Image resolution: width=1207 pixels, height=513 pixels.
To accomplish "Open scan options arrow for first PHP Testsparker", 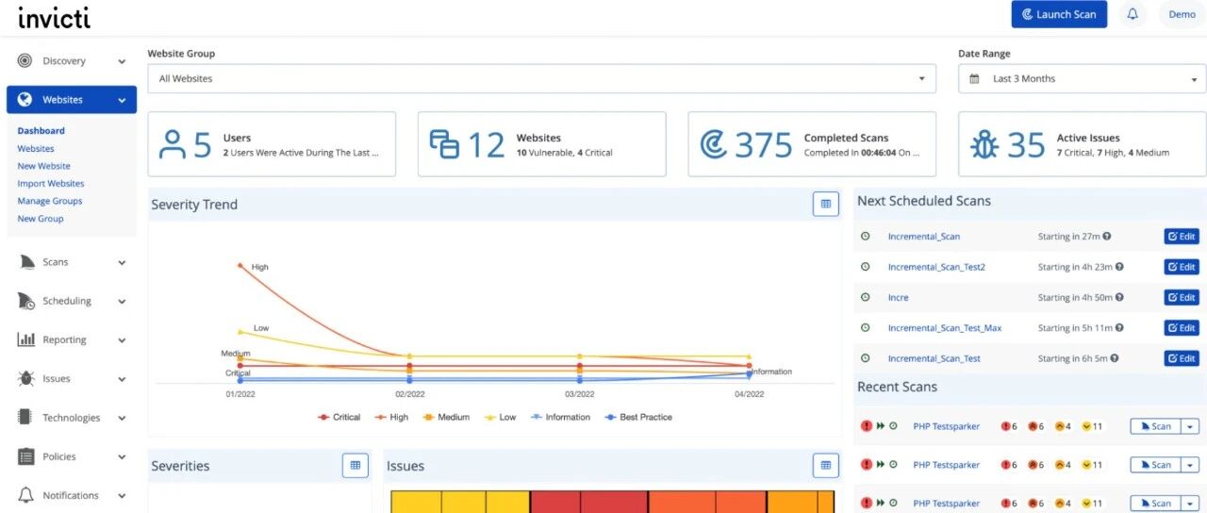I will point(1190,426).
